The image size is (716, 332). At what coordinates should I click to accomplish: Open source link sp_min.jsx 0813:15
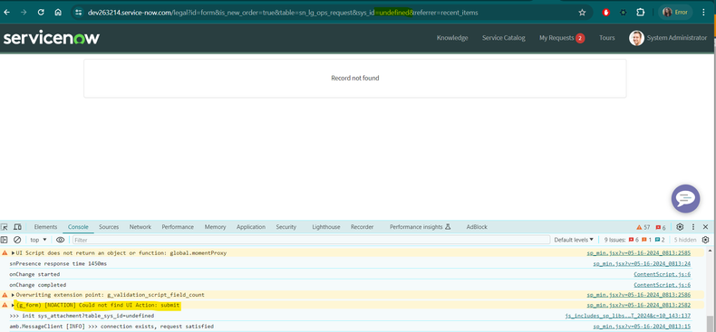pyautogui.click(x=642, y=326)
